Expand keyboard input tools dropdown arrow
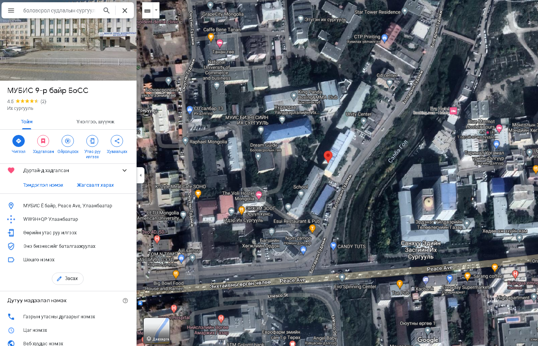The width and height of the screenshot is (538, 346). point(156,10)
